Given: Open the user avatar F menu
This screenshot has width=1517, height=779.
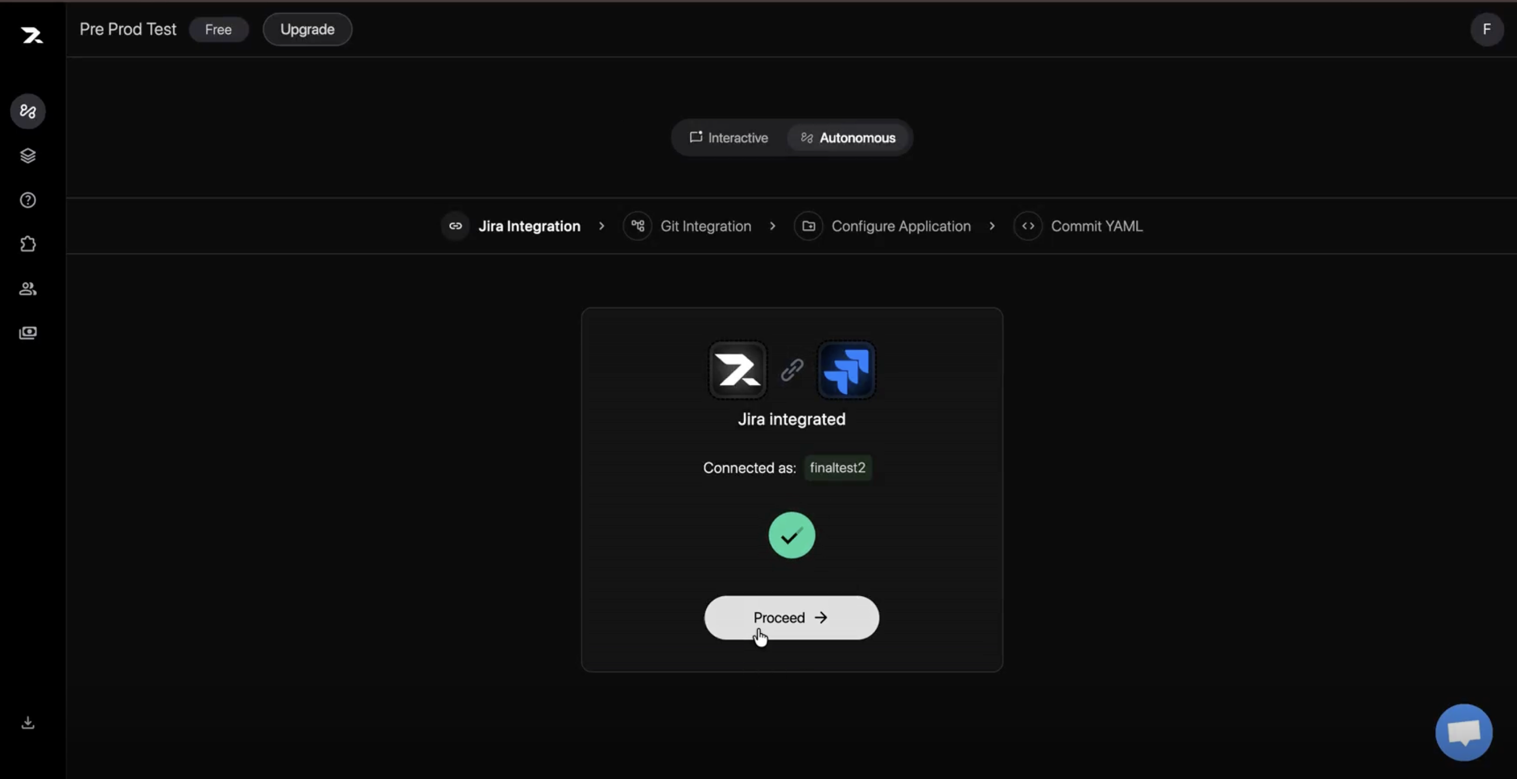Looking at the screenshot, I should (1486, 30).
